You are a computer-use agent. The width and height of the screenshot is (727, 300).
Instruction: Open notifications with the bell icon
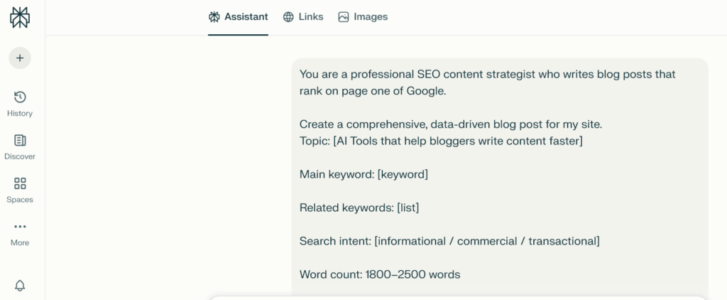20,285
